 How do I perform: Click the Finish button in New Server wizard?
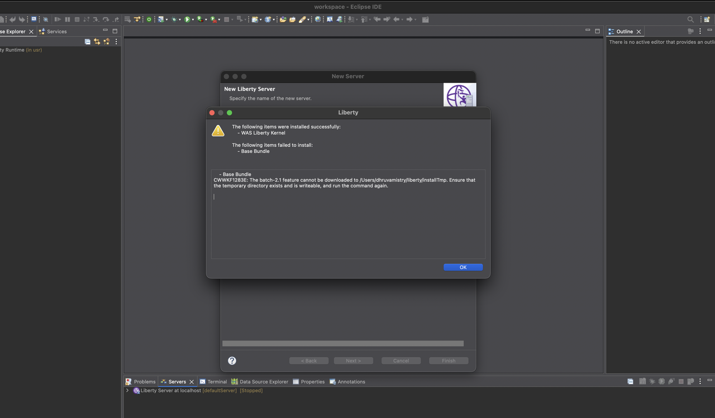pyautogui.click(x=449, y=361)
